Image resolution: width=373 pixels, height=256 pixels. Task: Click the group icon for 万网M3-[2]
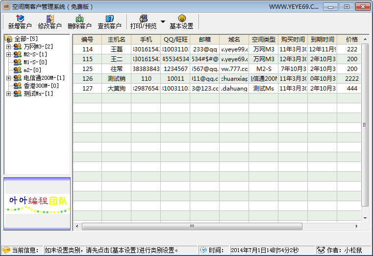[x=17, y=47]
